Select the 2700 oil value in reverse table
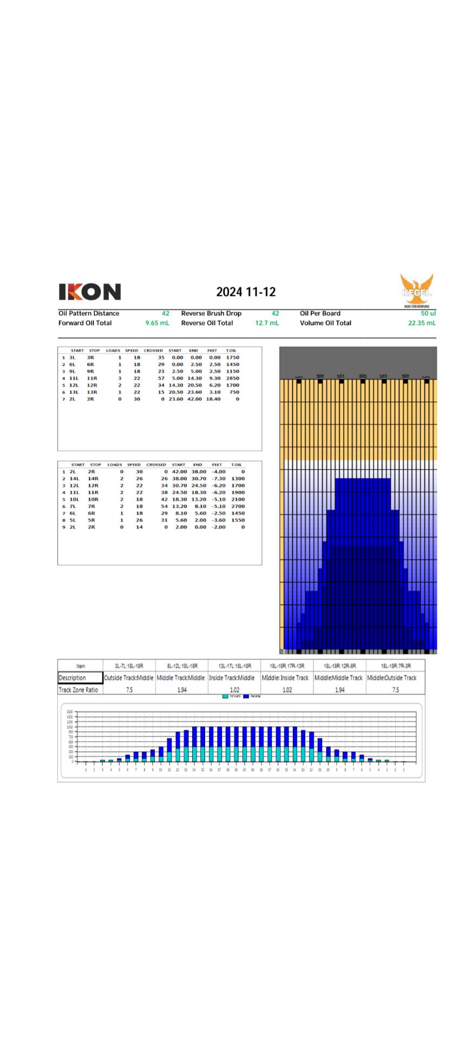453x1058 pixels. pyautogui.click(x=238, y=506)
